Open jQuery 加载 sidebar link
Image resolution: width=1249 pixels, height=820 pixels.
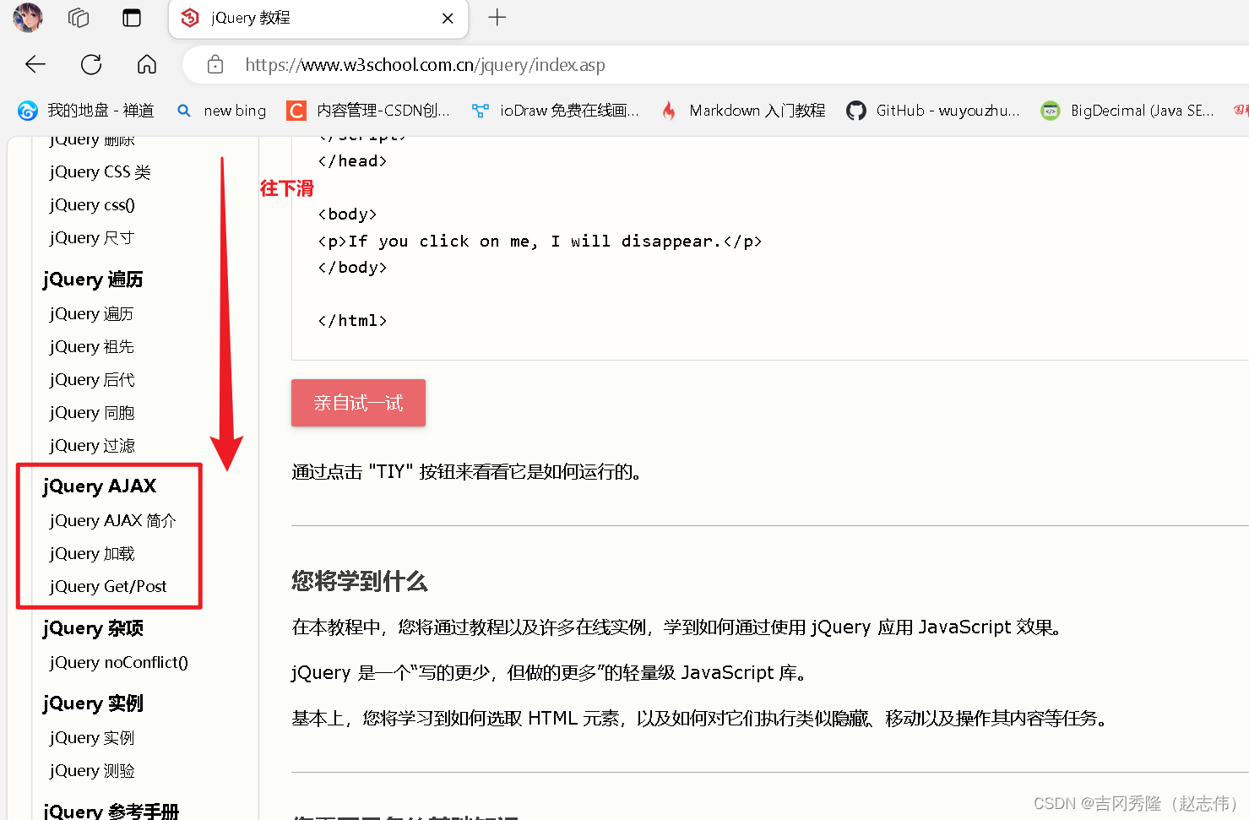(x=92, y=554)
